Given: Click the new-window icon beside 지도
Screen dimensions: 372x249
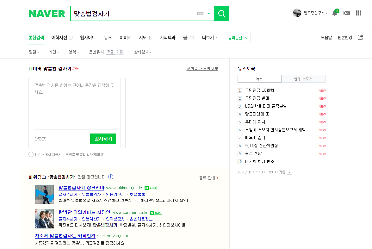Looking at the screenshot, I should (151, 38).
